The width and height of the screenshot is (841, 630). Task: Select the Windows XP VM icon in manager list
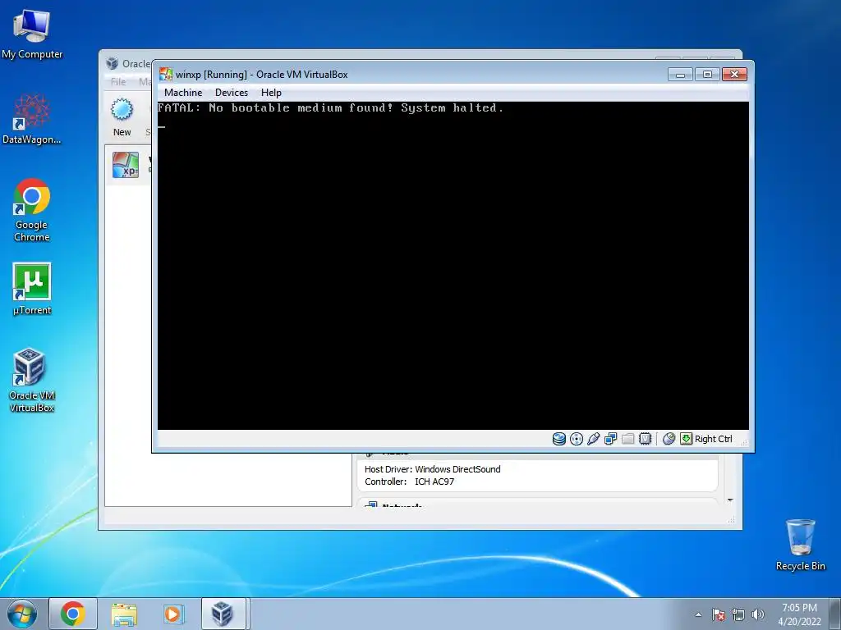[126, 164]
